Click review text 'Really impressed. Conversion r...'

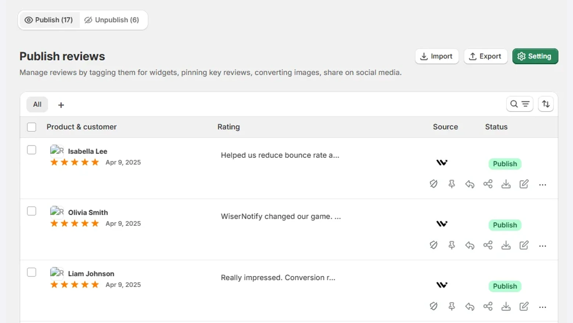278,278
